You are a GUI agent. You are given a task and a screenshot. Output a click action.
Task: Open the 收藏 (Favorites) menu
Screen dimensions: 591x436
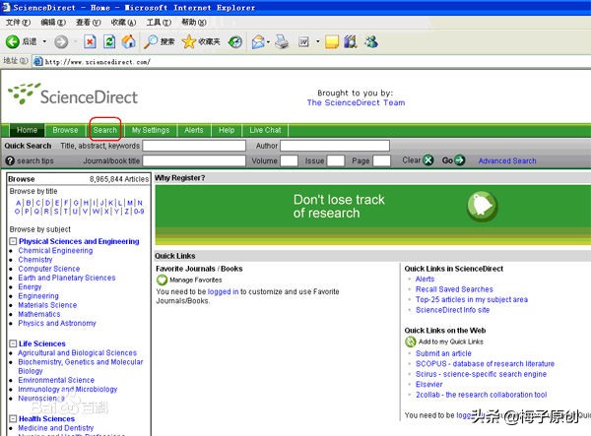(123, 23)
